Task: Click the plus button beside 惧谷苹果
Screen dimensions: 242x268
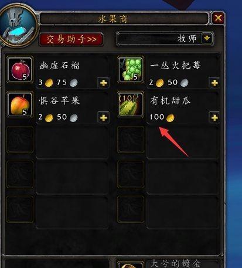Action: [103, 118]
